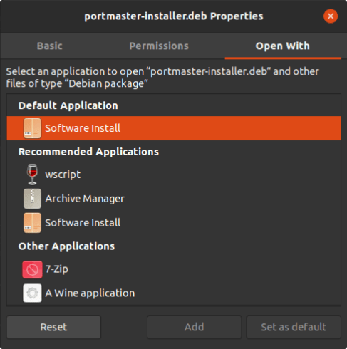Click Set as default button
The height and width of the screenshot is (349, 347).
point(294,327)
